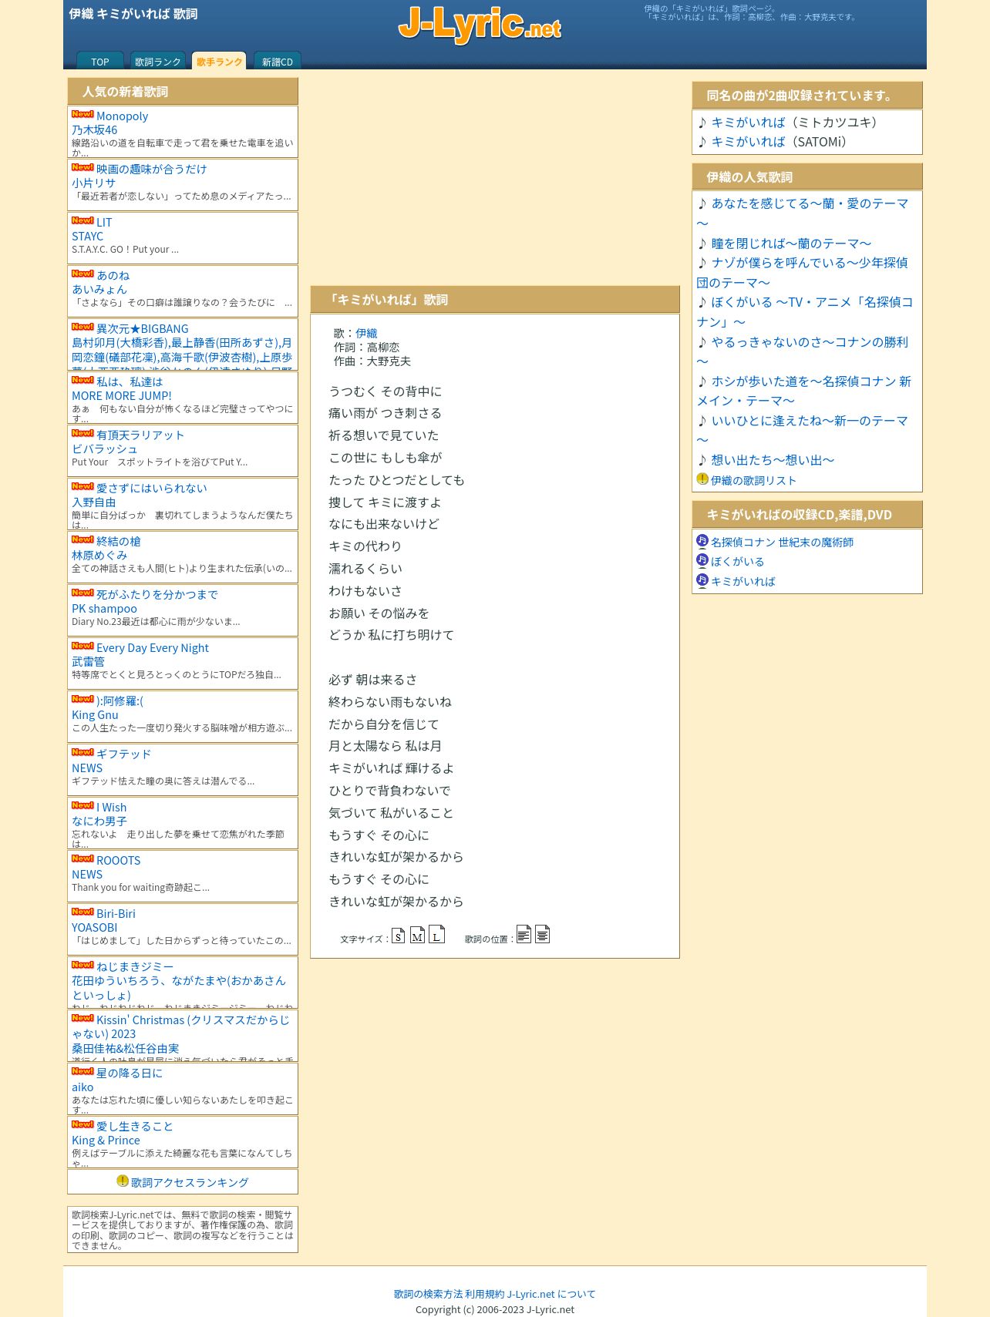990x1317 pixels.
Task: Open 歌詞アクセスランキング link
Action: (x=190, y=1182)
